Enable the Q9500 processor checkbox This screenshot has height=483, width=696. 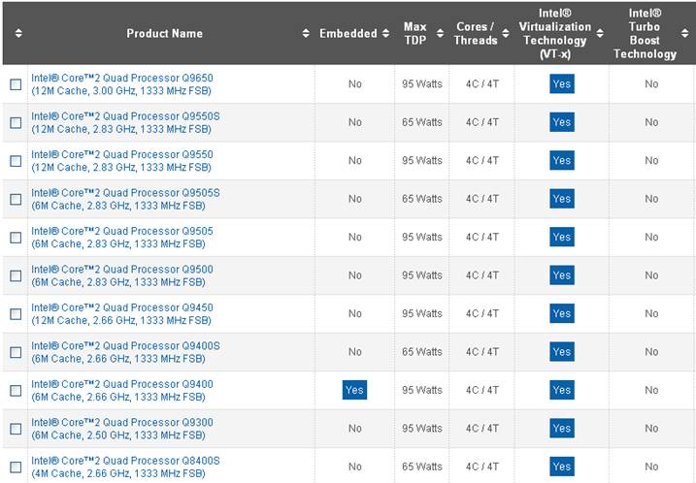tap(16, 275)
